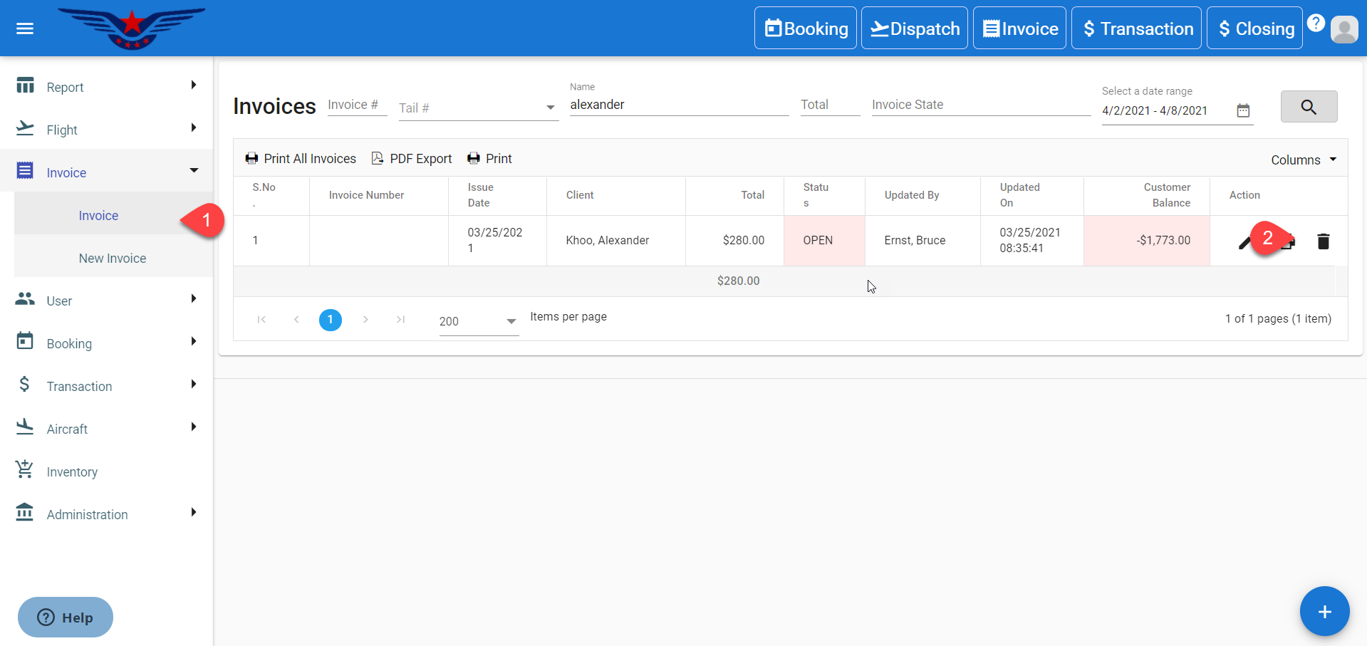The image size is (1367, 646).
Task: Click PDF Export
Action: (412, 159)
